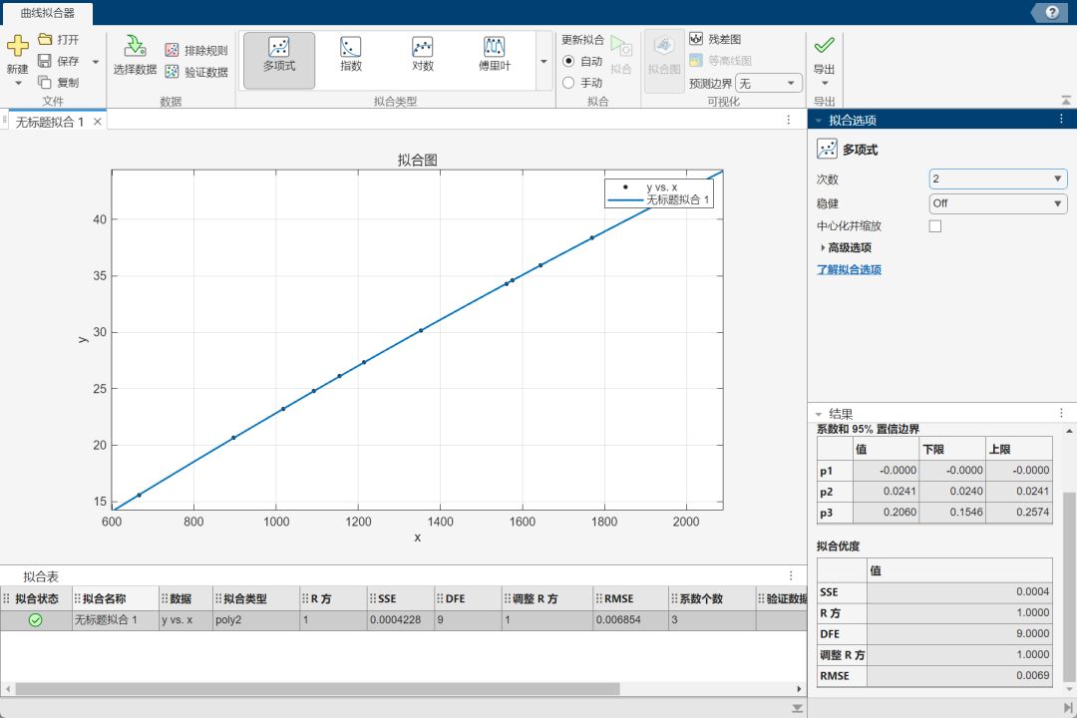Open the 预测边界 prediction bounds dropdown
This screenshot has width=1077, height=718.
pos(768,84)
